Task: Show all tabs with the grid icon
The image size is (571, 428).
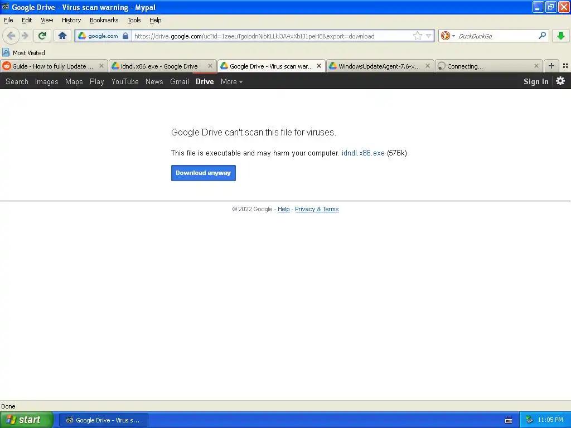Action: pos(565,66)
